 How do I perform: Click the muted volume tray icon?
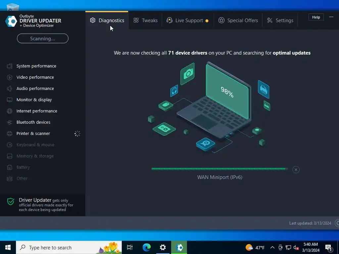(296, 247)
